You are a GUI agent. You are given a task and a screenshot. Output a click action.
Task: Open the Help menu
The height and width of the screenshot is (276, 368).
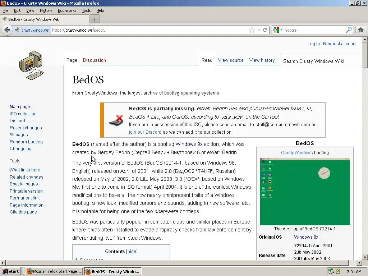pos(100,10)
